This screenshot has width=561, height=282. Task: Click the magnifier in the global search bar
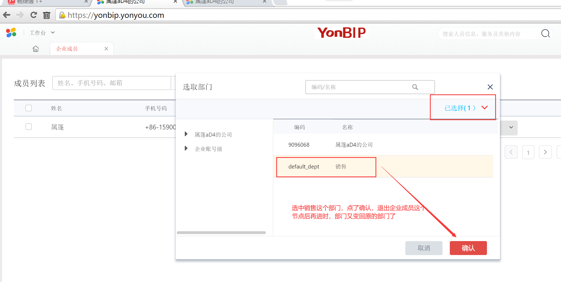(545, 33)
